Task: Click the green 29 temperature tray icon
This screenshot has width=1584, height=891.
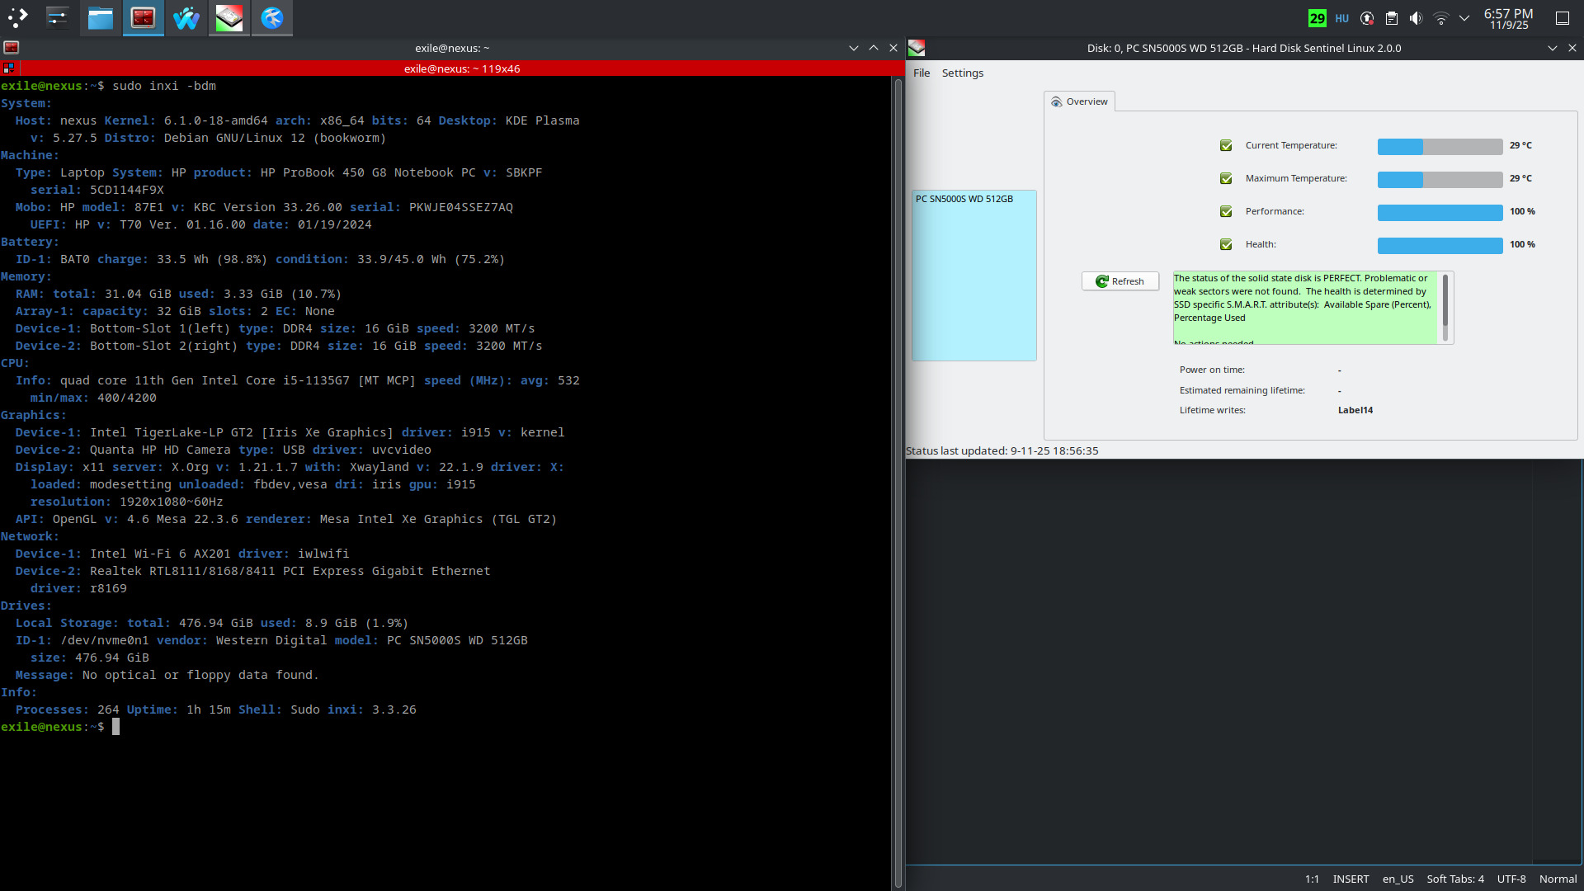Action: (1317, 18)
